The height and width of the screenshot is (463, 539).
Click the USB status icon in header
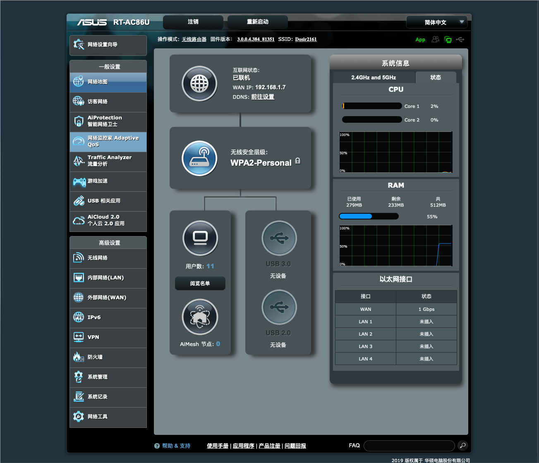click(460, 40)
